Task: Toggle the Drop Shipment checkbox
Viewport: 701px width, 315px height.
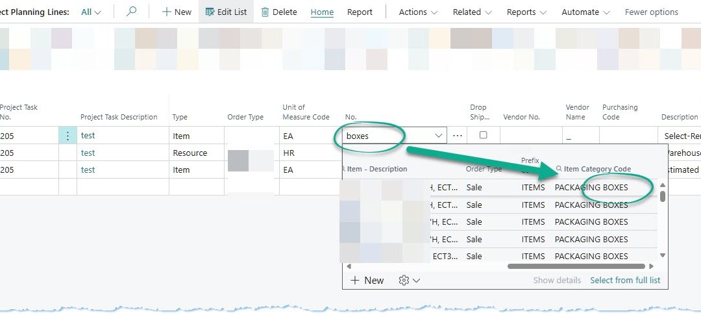Action: (483, 135)
